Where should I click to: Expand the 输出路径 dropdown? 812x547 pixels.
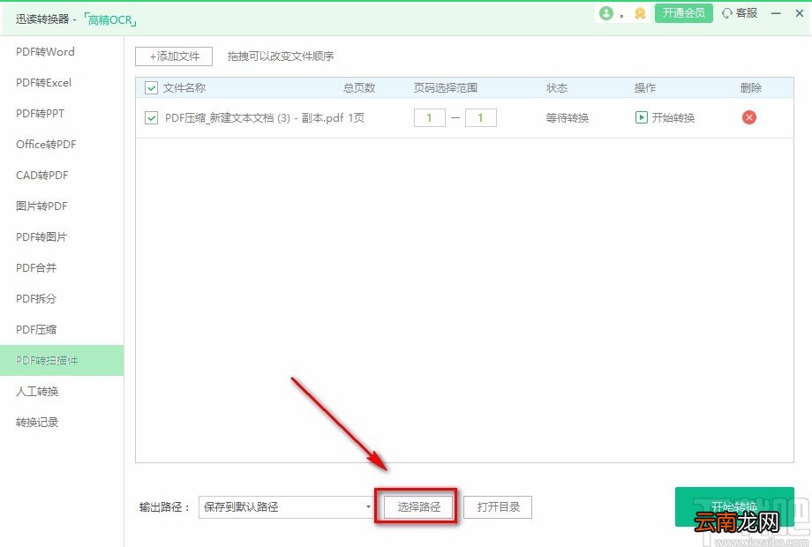click(368, 506)
